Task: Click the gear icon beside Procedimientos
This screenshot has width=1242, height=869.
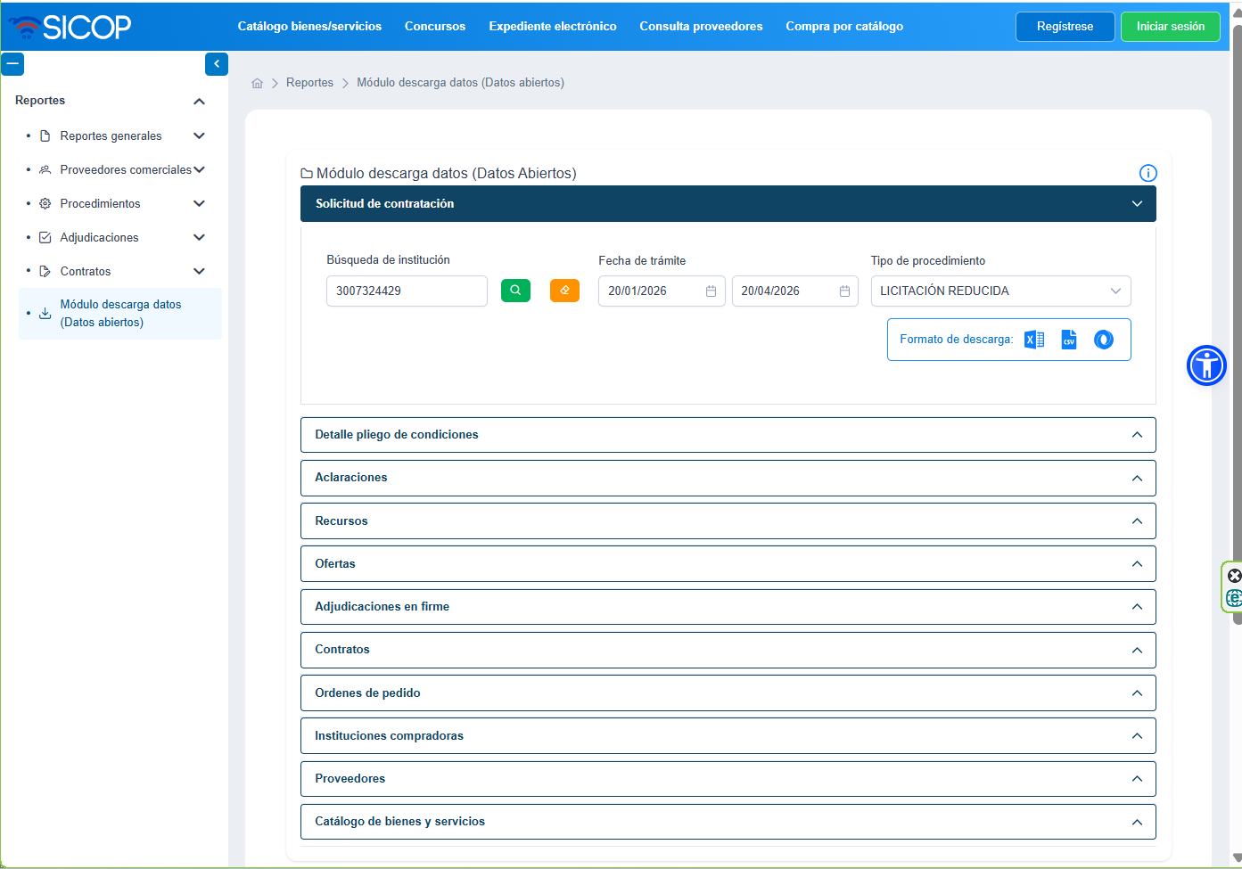Action: tap(42, 203)
